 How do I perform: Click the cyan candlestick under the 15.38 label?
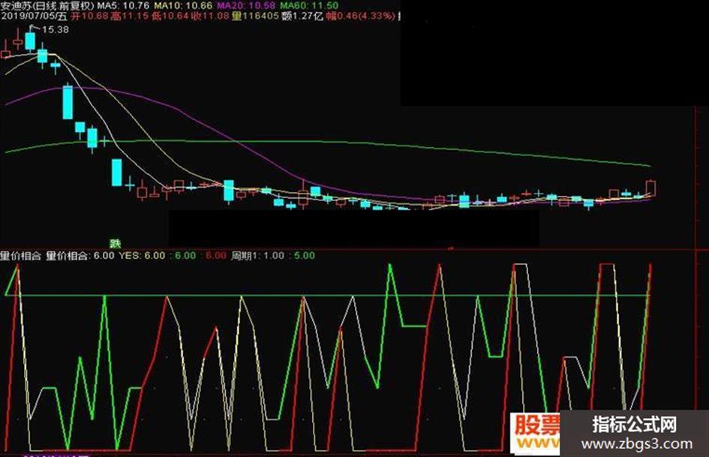30,41
